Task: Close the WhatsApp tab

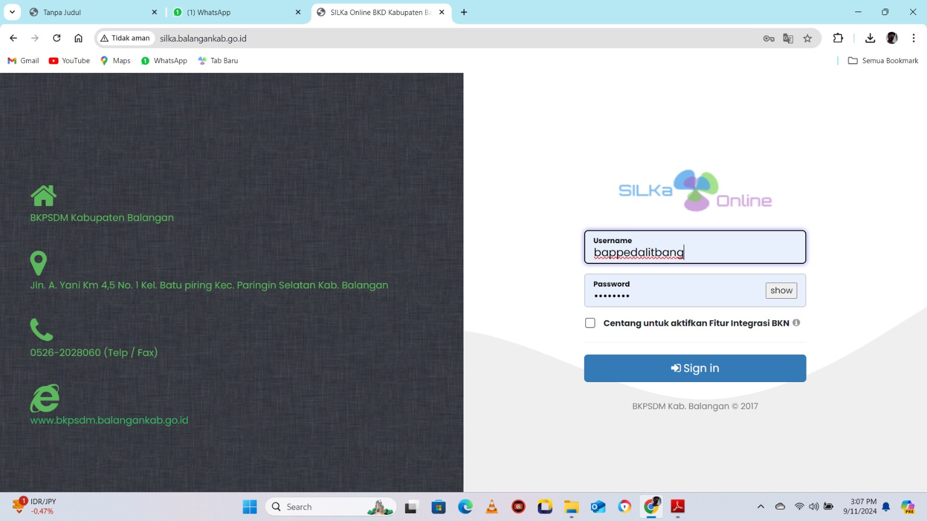Action: point(298,12)
